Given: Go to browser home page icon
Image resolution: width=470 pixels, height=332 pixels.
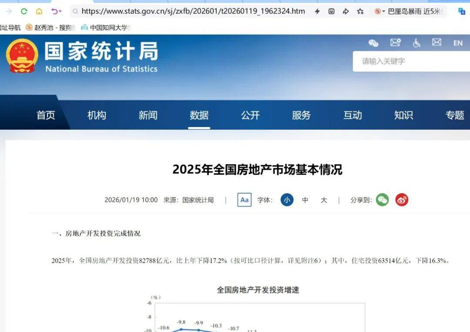Looking at the screenshot, I should 39,11.
